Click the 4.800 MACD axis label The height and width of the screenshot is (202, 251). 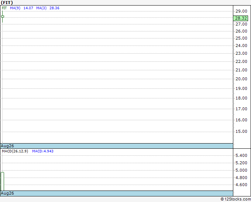[x=241, y=178]
